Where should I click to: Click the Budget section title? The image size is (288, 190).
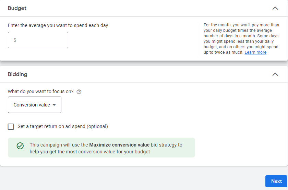click(x=17, y=8)
